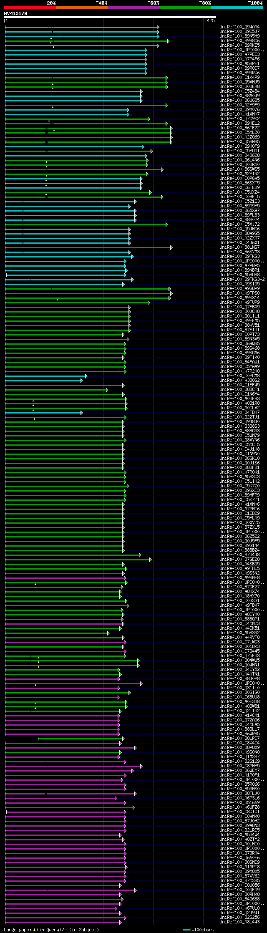
Task: Click the red identity legend segment
Action: (30, 8)
